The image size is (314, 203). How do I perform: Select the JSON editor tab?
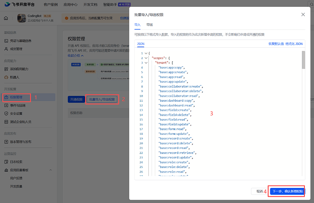[141, 44]
